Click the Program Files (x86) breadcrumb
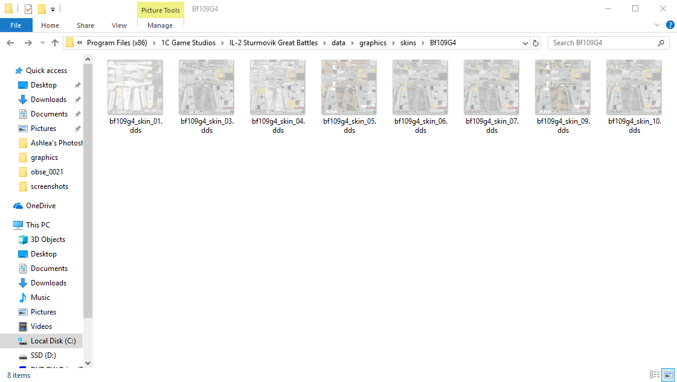This screenshot has height=382, width=677. pos(117,43)
